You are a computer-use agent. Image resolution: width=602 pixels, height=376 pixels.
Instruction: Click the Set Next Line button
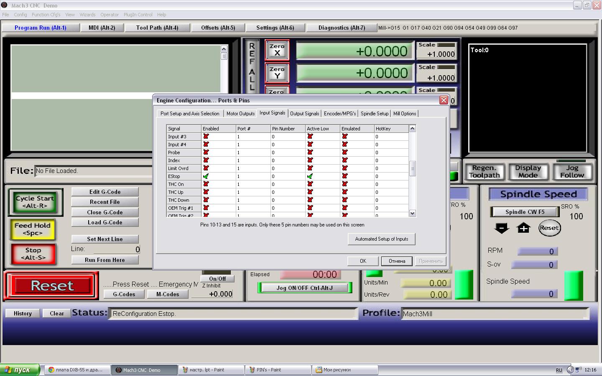(x=105, y=239)
